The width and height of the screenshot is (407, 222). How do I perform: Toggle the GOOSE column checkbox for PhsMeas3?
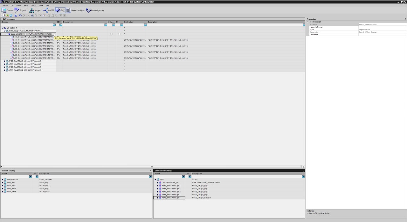[x=111, y=34]
